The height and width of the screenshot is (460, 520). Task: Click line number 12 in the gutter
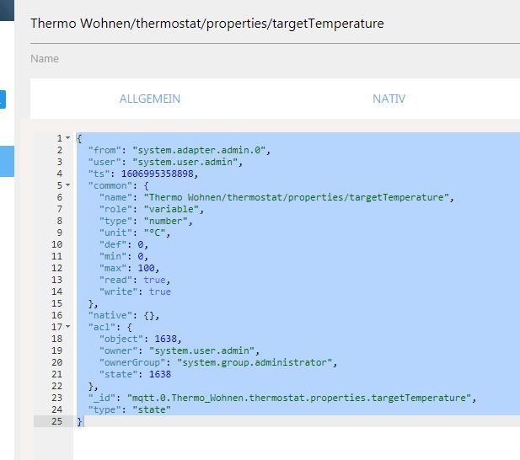click(56, 268)
